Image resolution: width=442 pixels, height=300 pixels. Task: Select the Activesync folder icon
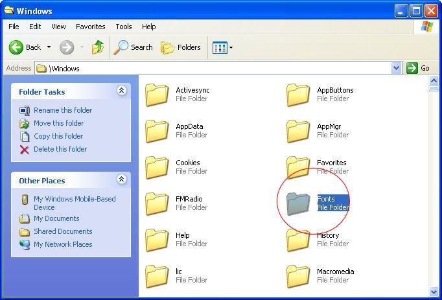157,95
